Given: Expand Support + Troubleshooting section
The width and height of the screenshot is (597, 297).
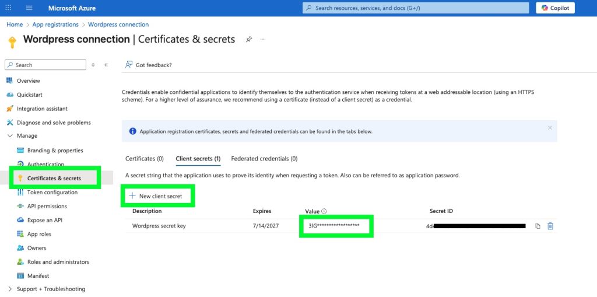Looking at the screenshot, I should [10, 289].
